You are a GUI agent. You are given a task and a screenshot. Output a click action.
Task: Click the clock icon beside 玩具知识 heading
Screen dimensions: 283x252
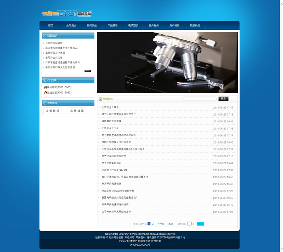pyautogui.click(x=45, y=35)
